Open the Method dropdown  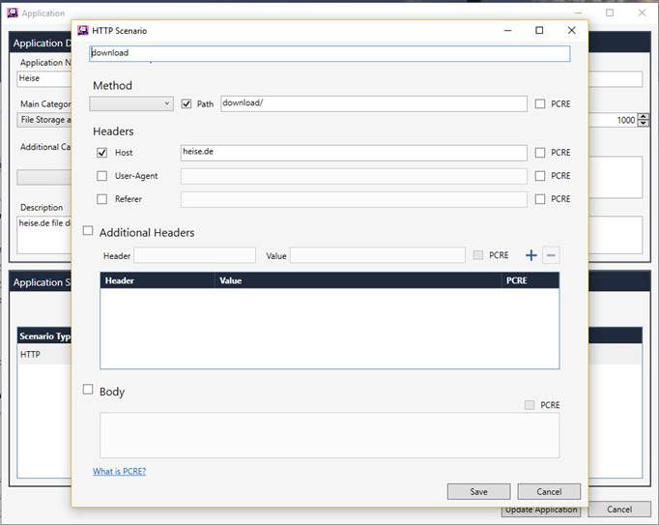[131, 103]
